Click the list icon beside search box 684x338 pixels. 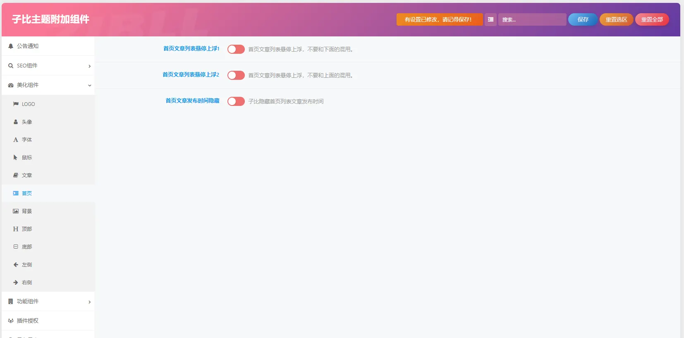(490, 19)
